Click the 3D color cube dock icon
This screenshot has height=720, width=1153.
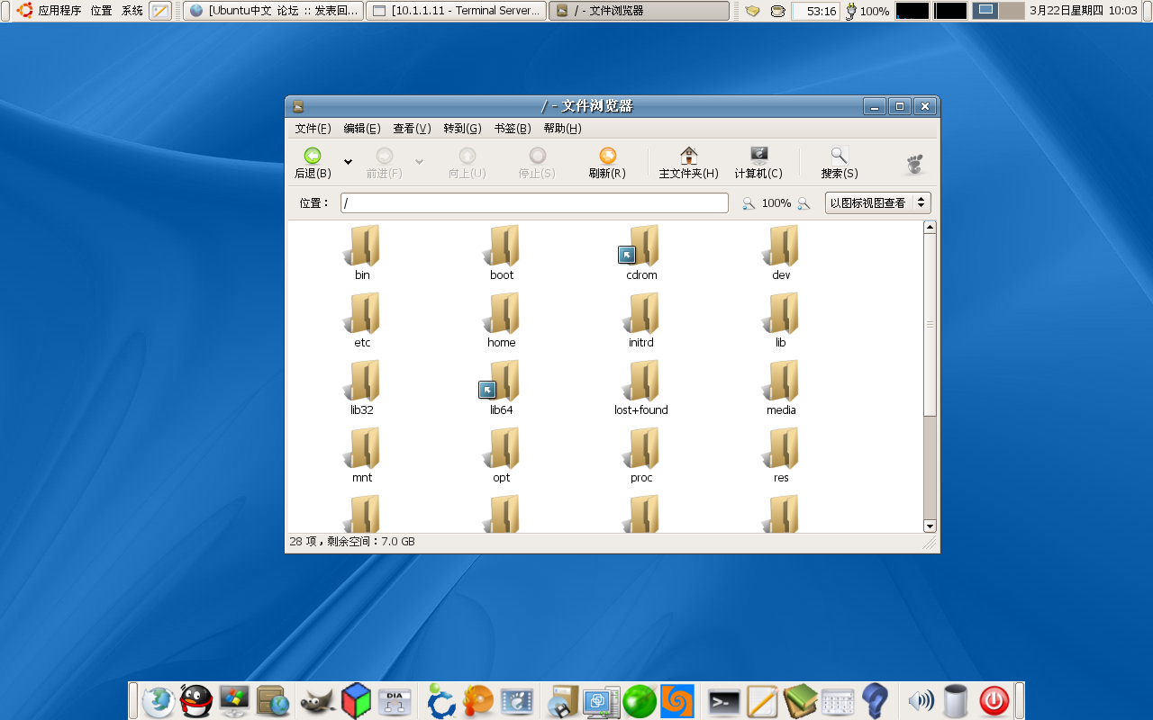[356, 700]
